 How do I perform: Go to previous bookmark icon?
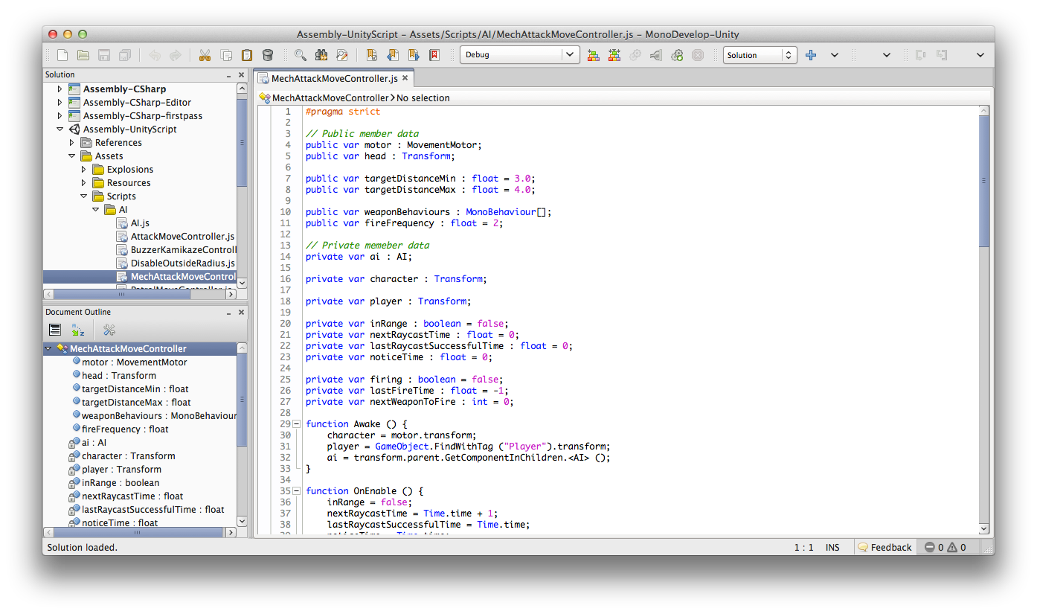393,55
